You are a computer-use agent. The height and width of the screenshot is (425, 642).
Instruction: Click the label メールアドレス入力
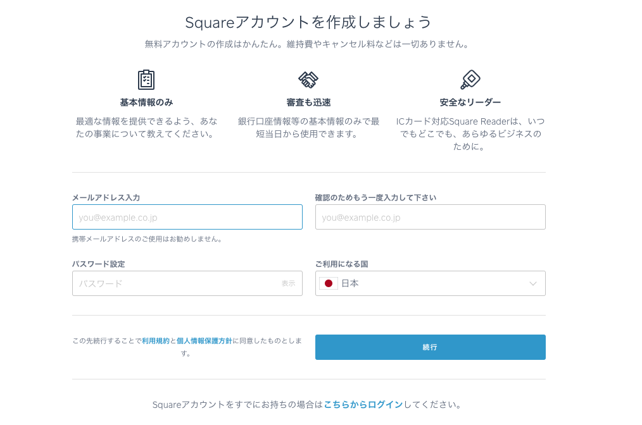(x=106, y=197)
